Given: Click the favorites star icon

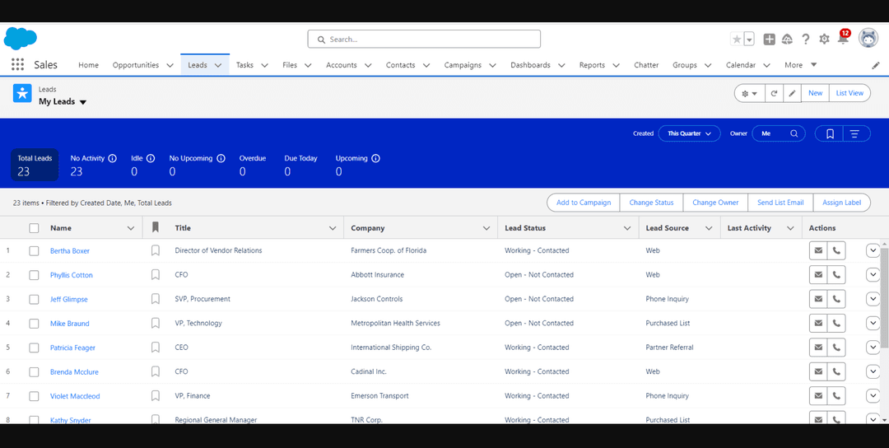Looking at the screenshot, I should [737, 40].
